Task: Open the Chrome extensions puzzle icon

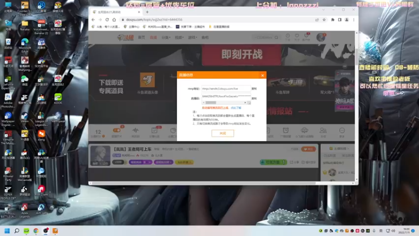Action: click(x=333, y=19)
